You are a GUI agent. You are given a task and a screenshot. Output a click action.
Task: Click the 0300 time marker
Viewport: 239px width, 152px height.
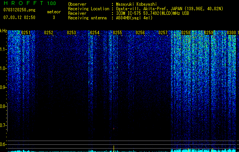click(x=231, y=33)
